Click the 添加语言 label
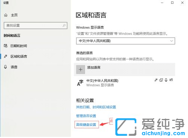 (94, 68)
